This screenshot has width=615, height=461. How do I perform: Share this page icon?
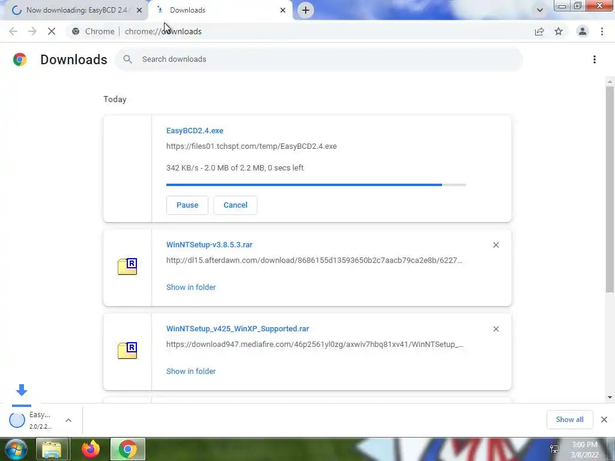pos(539,31)
